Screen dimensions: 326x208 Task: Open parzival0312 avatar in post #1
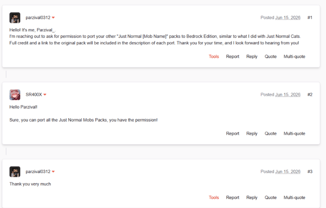[15, 18]
